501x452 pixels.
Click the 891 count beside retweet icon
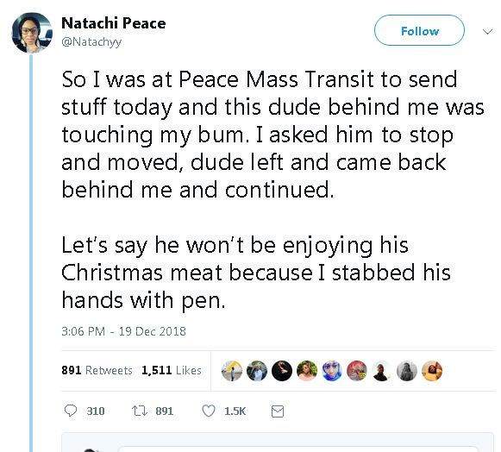[164, 411]
